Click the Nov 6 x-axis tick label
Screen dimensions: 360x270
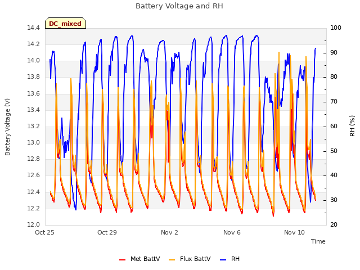(232, 232)
